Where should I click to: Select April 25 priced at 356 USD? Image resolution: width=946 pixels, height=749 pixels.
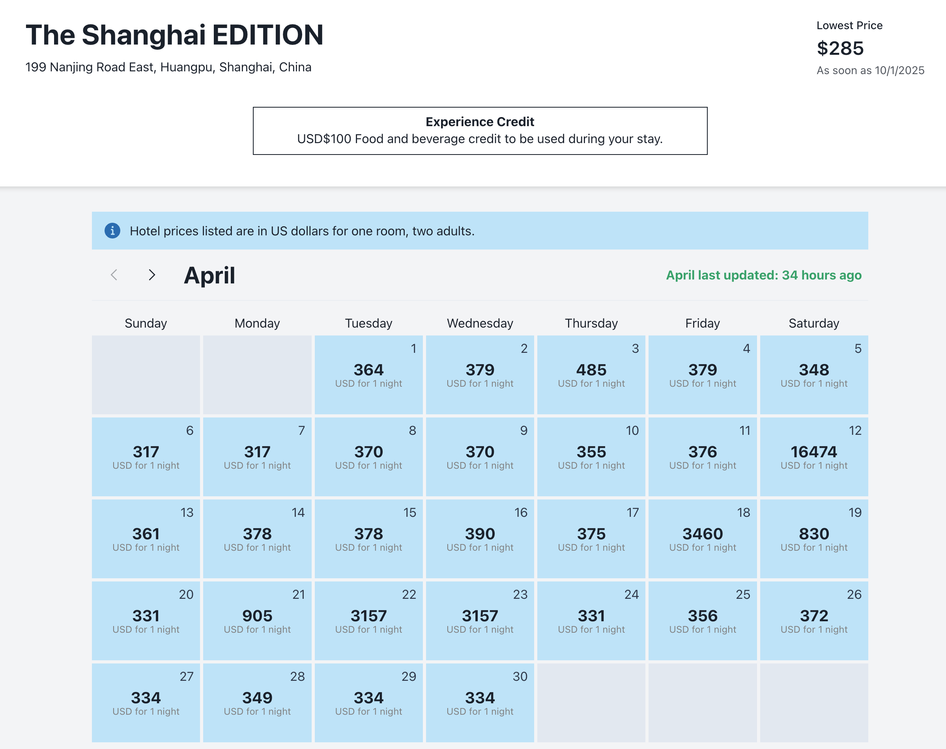click(x=702, y=620)
